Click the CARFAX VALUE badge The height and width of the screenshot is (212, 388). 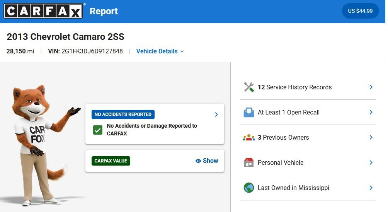111,161
